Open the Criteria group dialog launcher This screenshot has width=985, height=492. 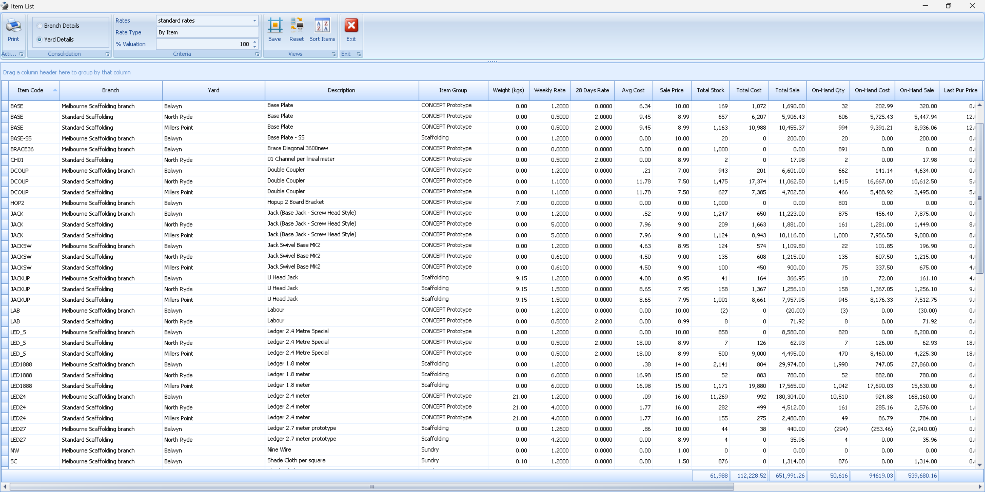257,54
